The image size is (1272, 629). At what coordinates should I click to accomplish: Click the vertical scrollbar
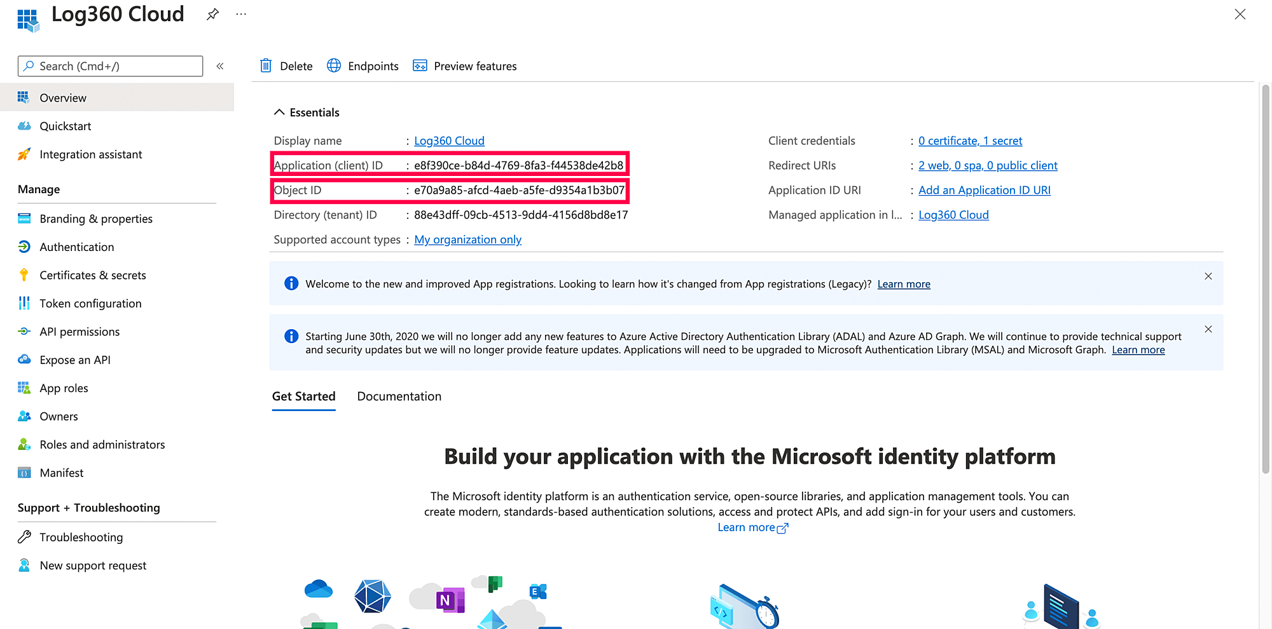pyautogui.click(x=1265, y=279)
